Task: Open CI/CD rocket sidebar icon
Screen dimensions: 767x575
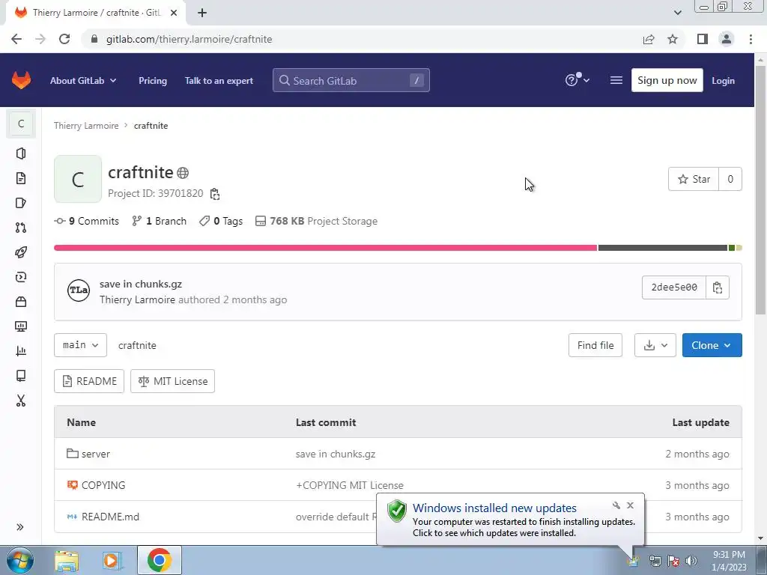Action: pyautogui.click(x=20, y=252)
